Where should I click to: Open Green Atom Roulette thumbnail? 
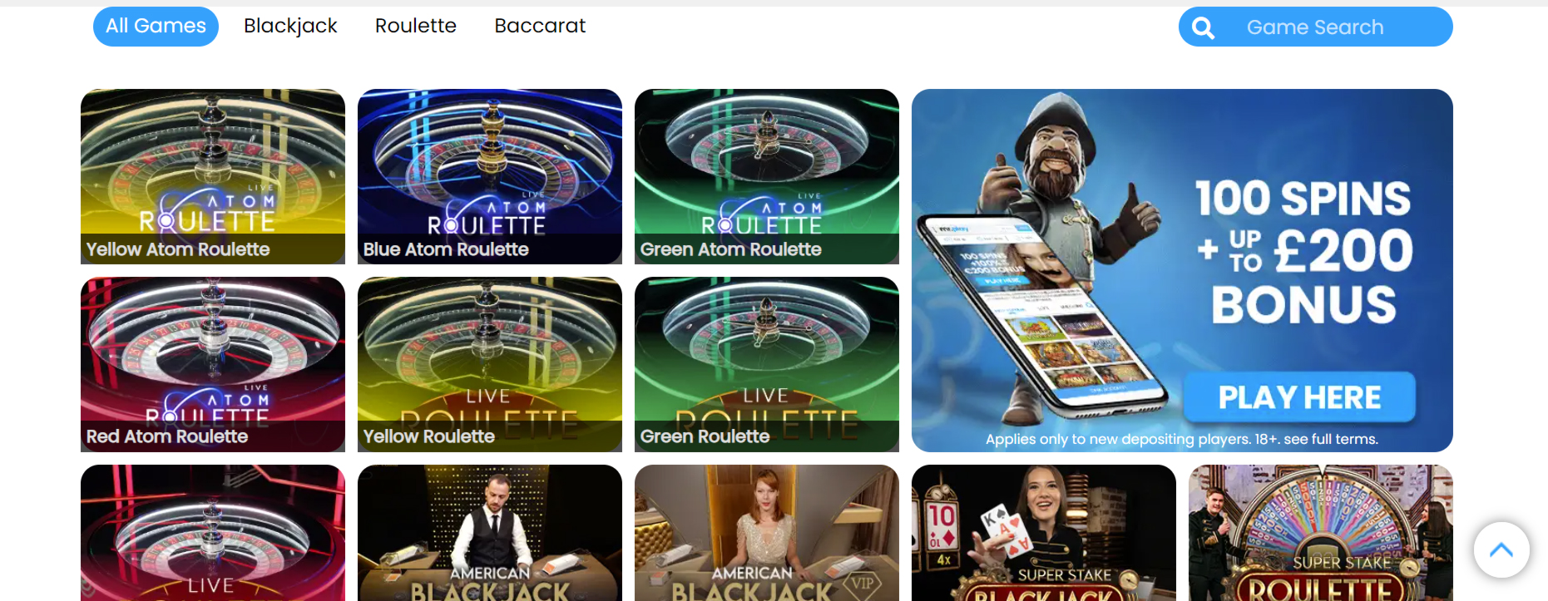point(767,176)
